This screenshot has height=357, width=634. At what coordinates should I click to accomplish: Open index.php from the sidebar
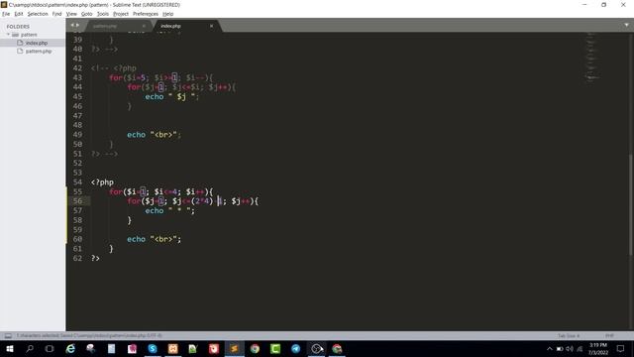[37, 43]
